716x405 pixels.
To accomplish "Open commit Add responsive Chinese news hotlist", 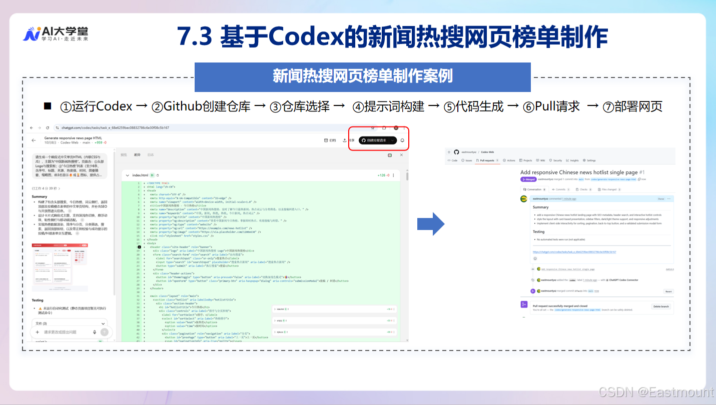I will click(568, 269).
